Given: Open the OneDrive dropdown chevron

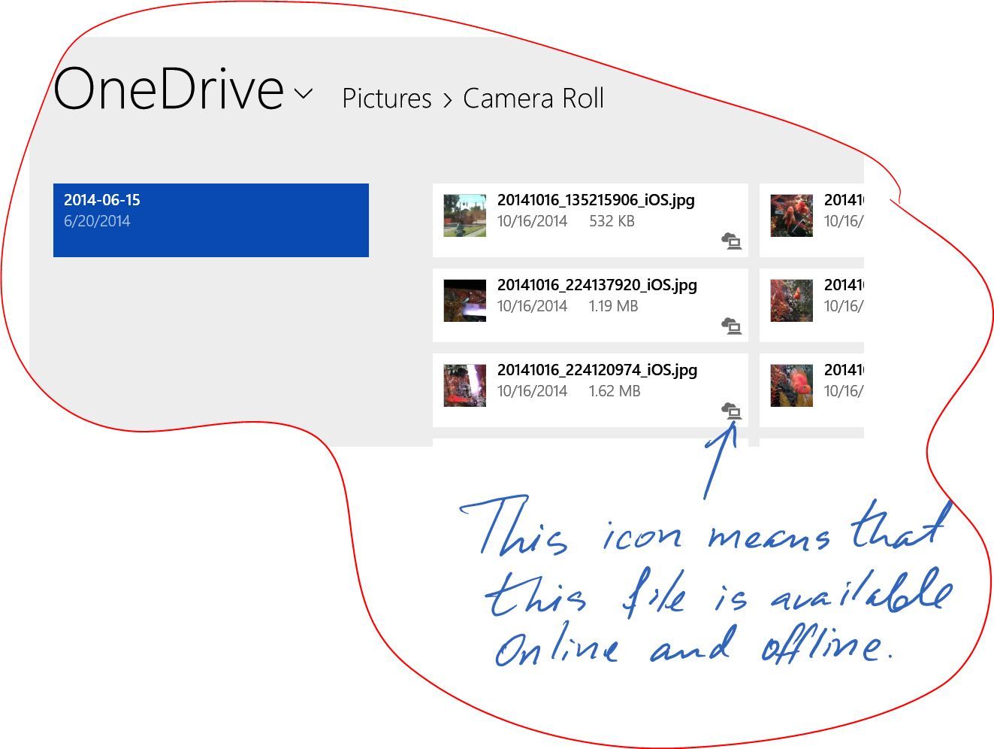Looking at the screenshot, I should [x=304, y=94].
